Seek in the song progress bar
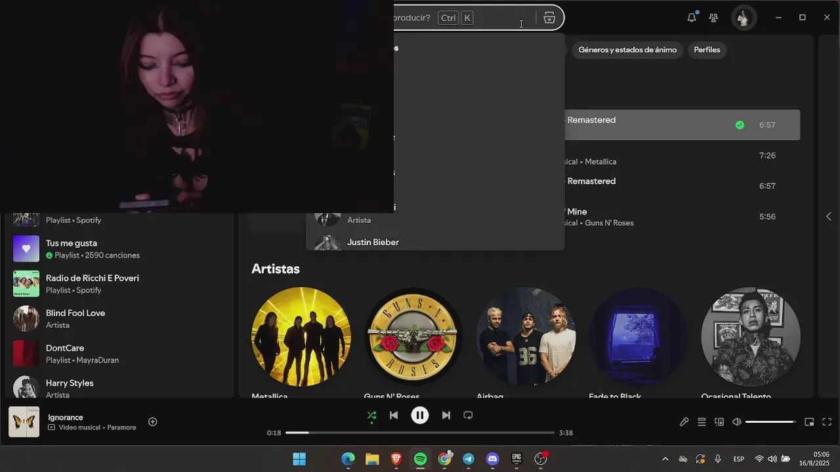This screenshot has width=840, height=472. tap(420, 433)
